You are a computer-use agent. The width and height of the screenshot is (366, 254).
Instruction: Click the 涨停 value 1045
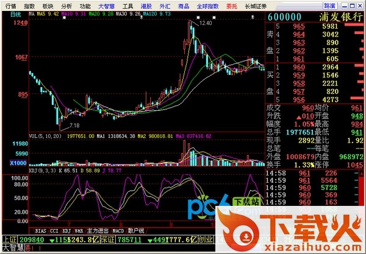[x=355, y=165]
